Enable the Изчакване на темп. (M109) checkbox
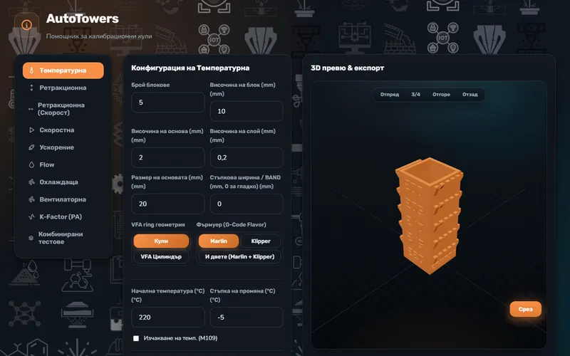Viewport: 570px width, 356px height. click(x=136, y=338)
